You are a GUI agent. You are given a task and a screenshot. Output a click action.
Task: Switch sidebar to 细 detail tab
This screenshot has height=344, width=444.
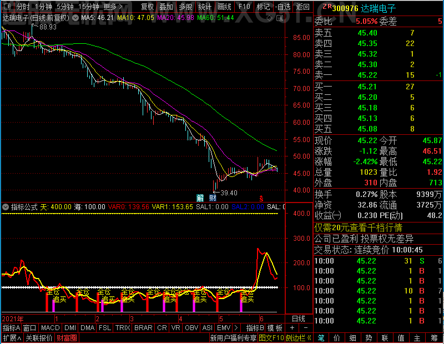click(352, 338)
